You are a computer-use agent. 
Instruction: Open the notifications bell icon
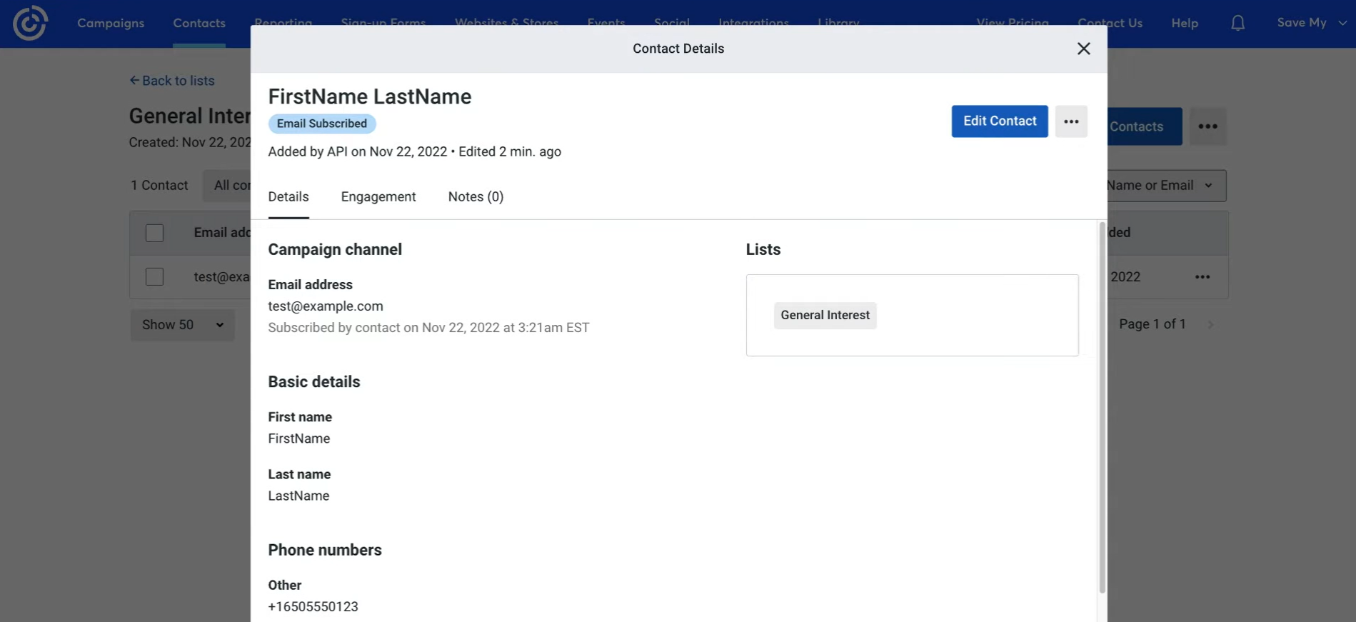pos(1237,23)
